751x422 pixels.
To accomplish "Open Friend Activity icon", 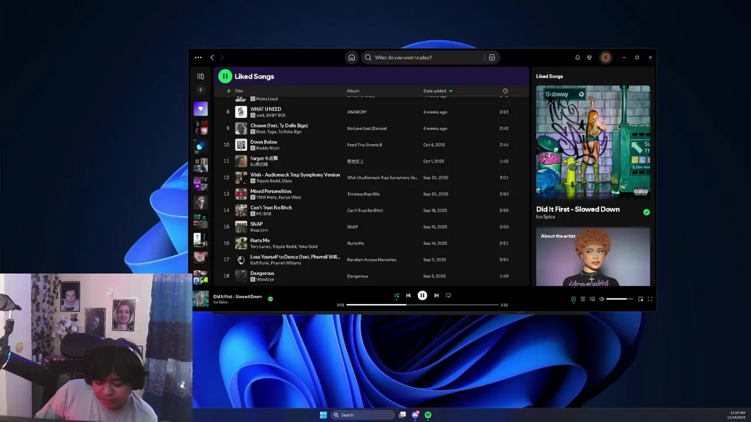I will (590, 57).
